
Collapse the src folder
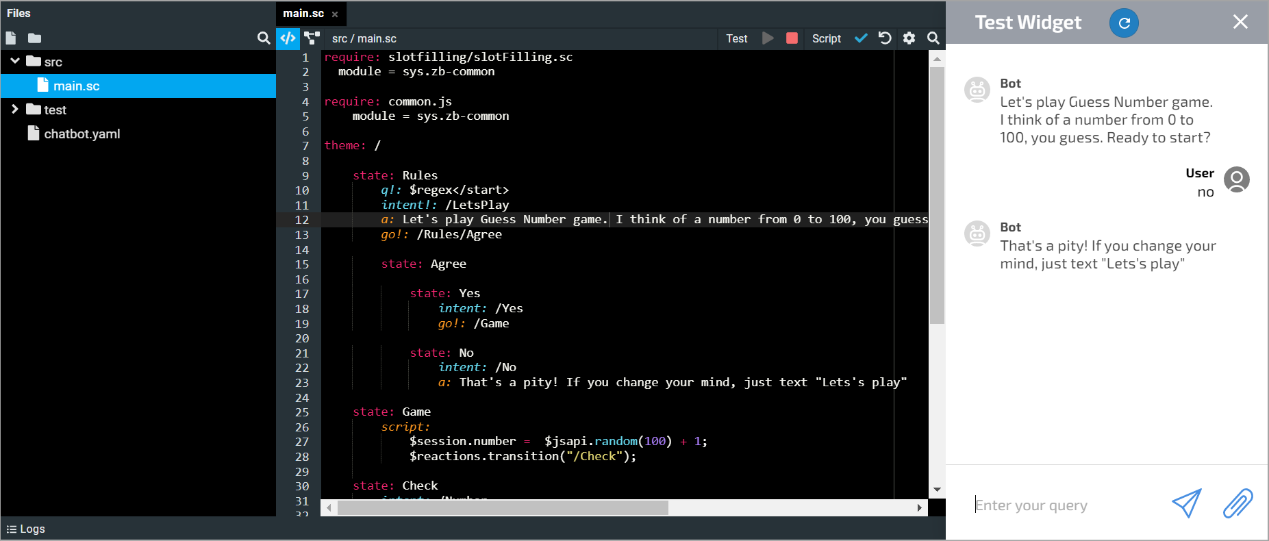(15, 62)
